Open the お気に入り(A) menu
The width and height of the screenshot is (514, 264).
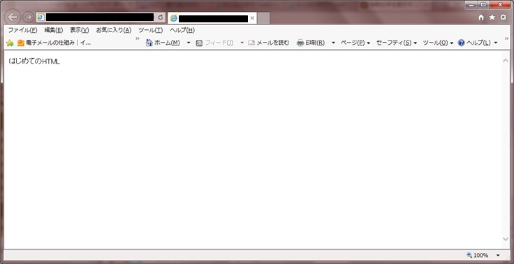coord(113,30)
